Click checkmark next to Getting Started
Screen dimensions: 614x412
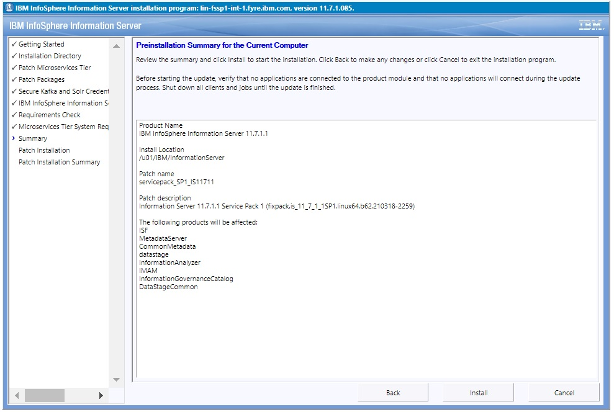(x=14, y=44)
